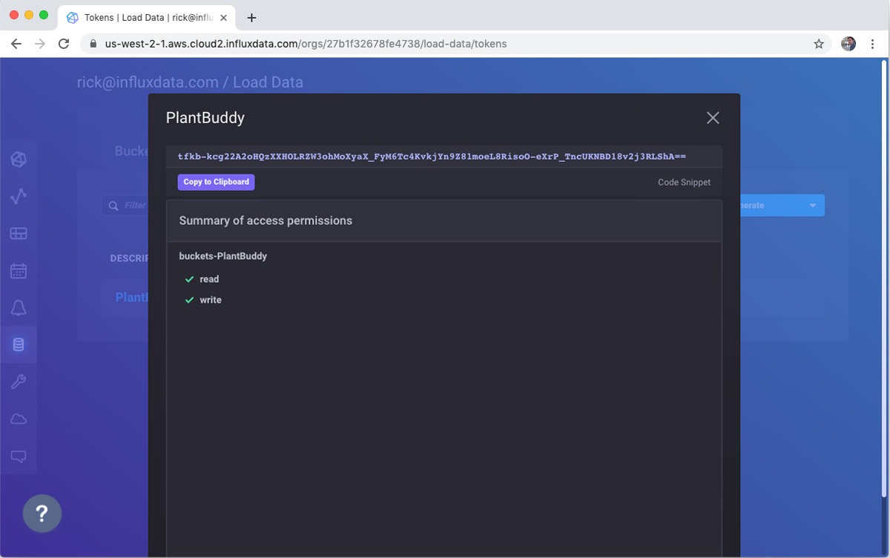View usage via the cloud icon
This screenshot has width=890, height=558.
coord(19,418)
